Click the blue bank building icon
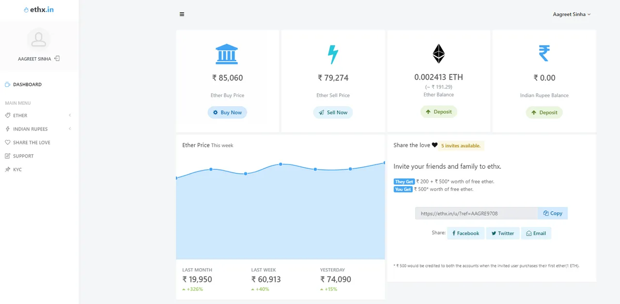Image resolution: width=620 pixels, height=304 pixels. pyautogui.click(x=227, y=54)
